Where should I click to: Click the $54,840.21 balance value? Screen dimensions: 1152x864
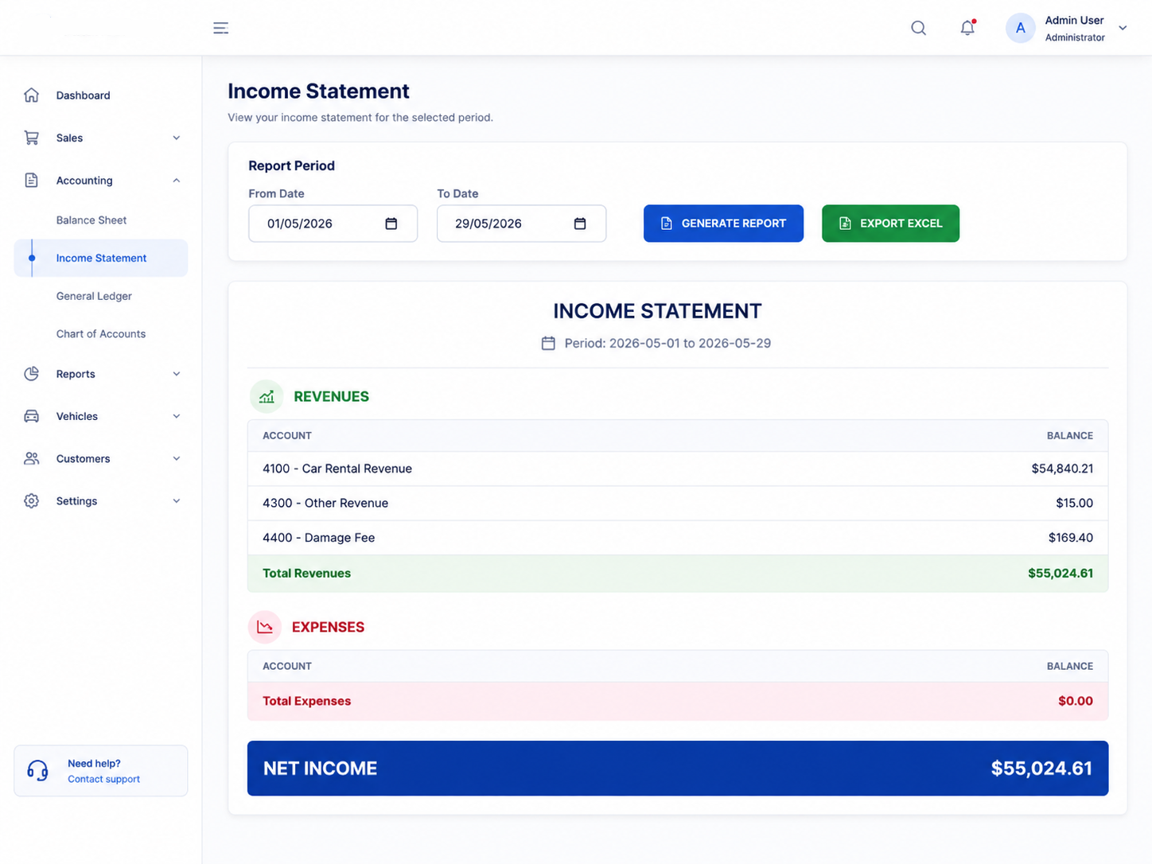click(1062, 469)
